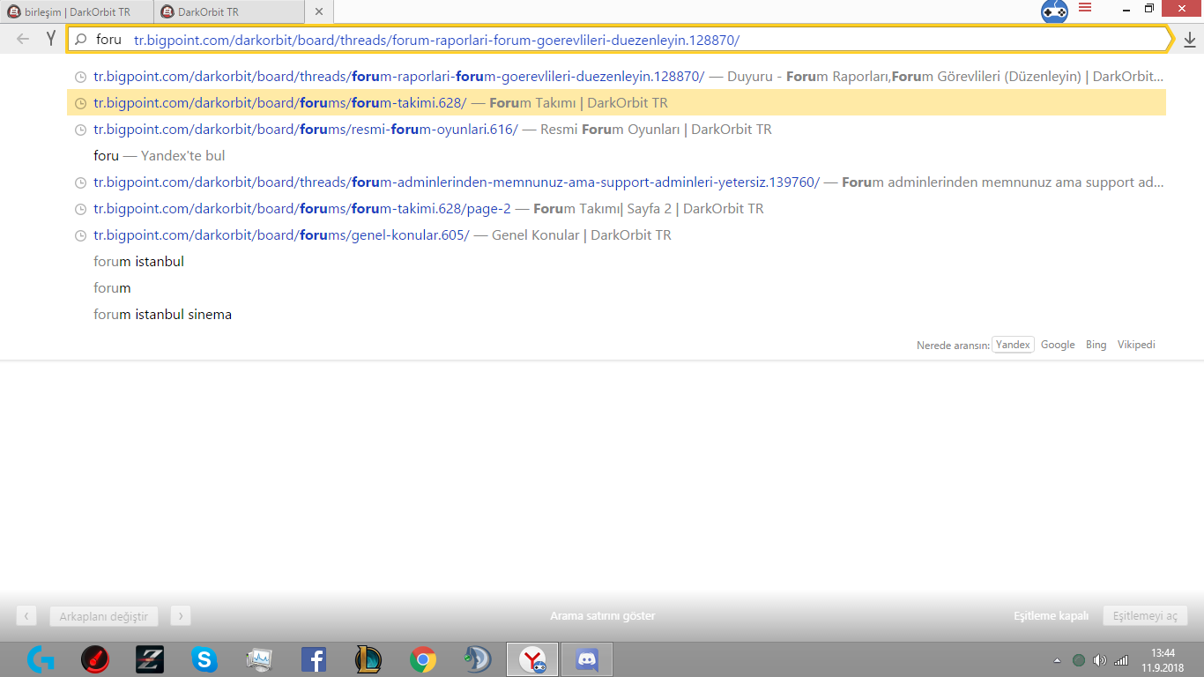Switch to birleşim DarkOrbit TR tab
1204x677 pixels.
coord(76,12)
